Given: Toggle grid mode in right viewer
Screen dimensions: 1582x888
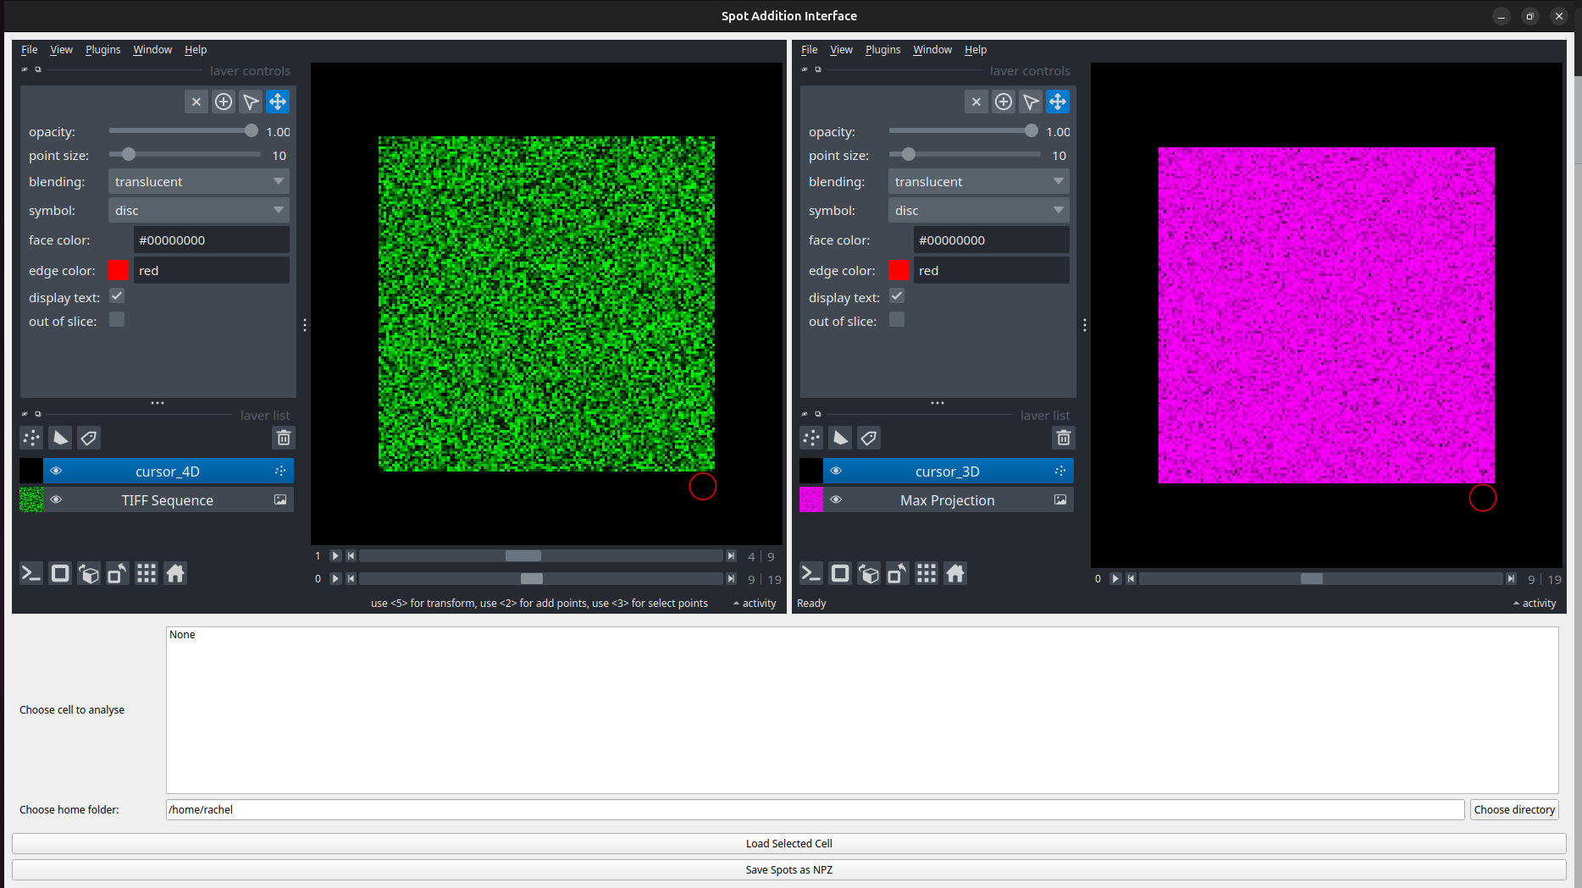Looking at the screenshot, I should tap(927, 574).
